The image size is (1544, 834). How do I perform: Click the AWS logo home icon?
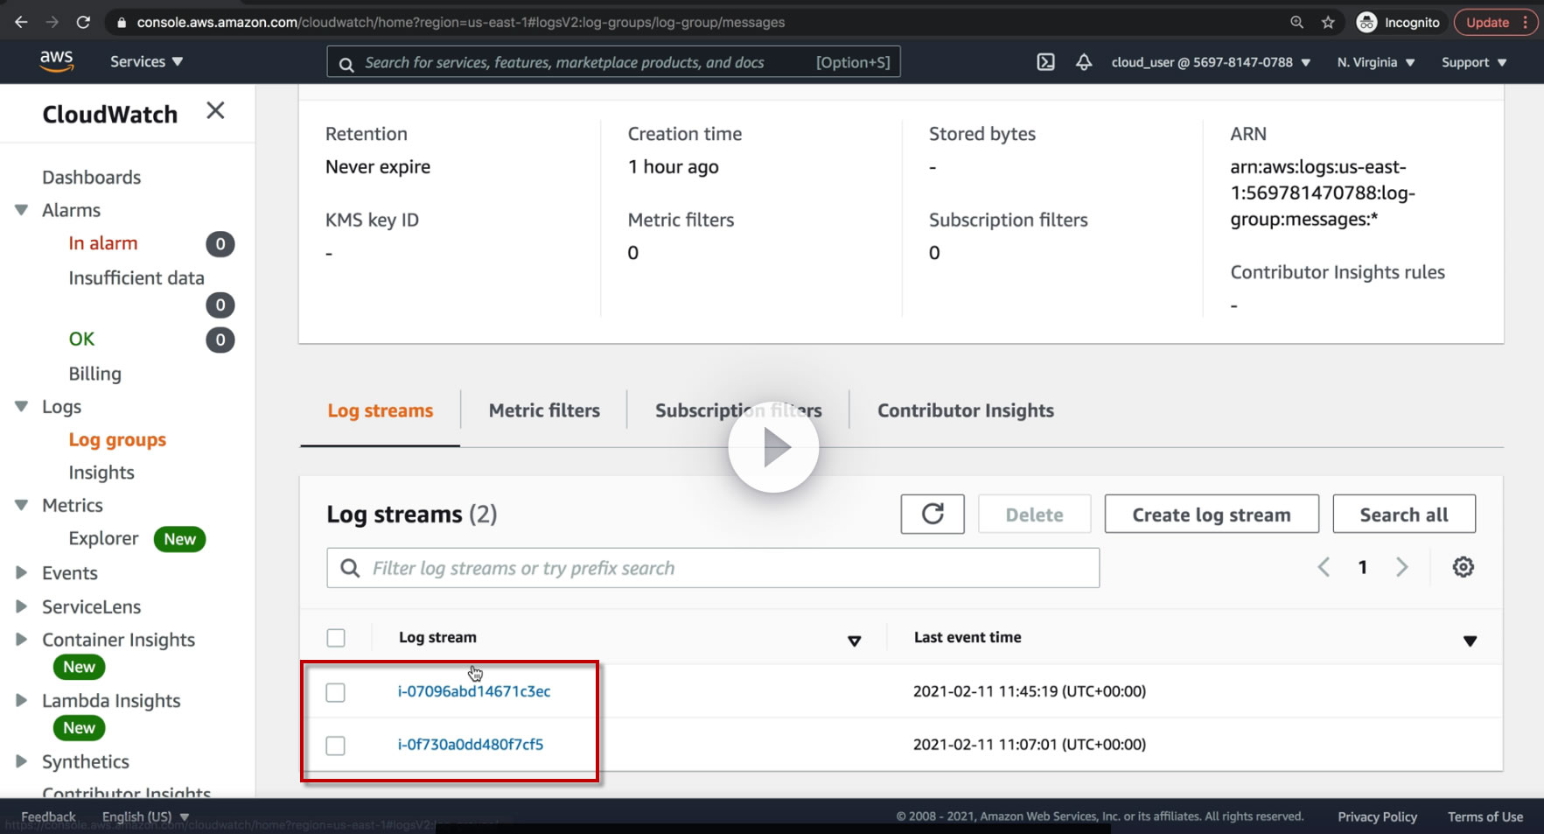coord(56,61)
